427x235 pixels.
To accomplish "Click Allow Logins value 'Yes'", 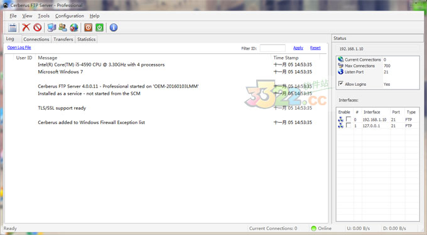I will coord(387,84).
